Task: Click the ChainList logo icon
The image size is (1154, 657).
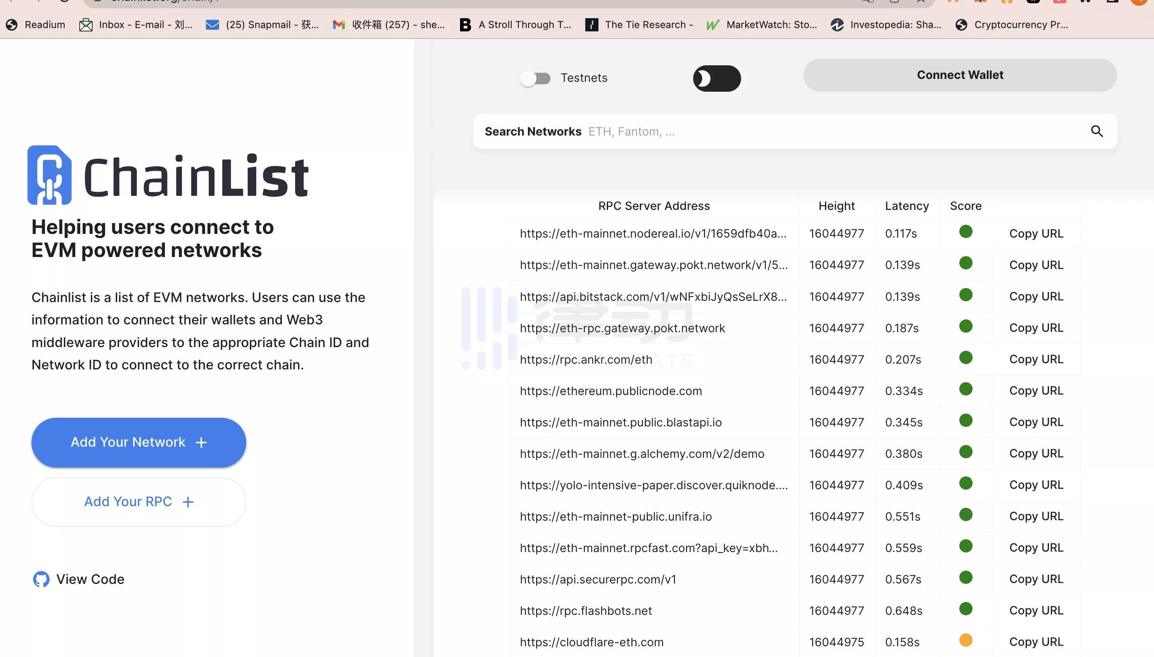Action: (50, 175)
